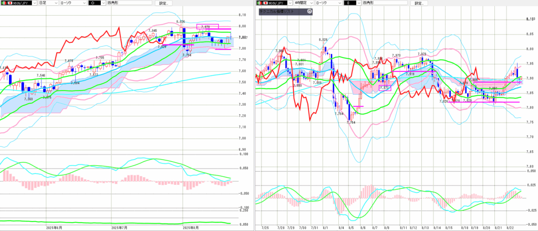Open ローソク chart type dropdown on 4-hour chart
The width and height of the screenshot is (538, 231).
click(x=328, y=3)
